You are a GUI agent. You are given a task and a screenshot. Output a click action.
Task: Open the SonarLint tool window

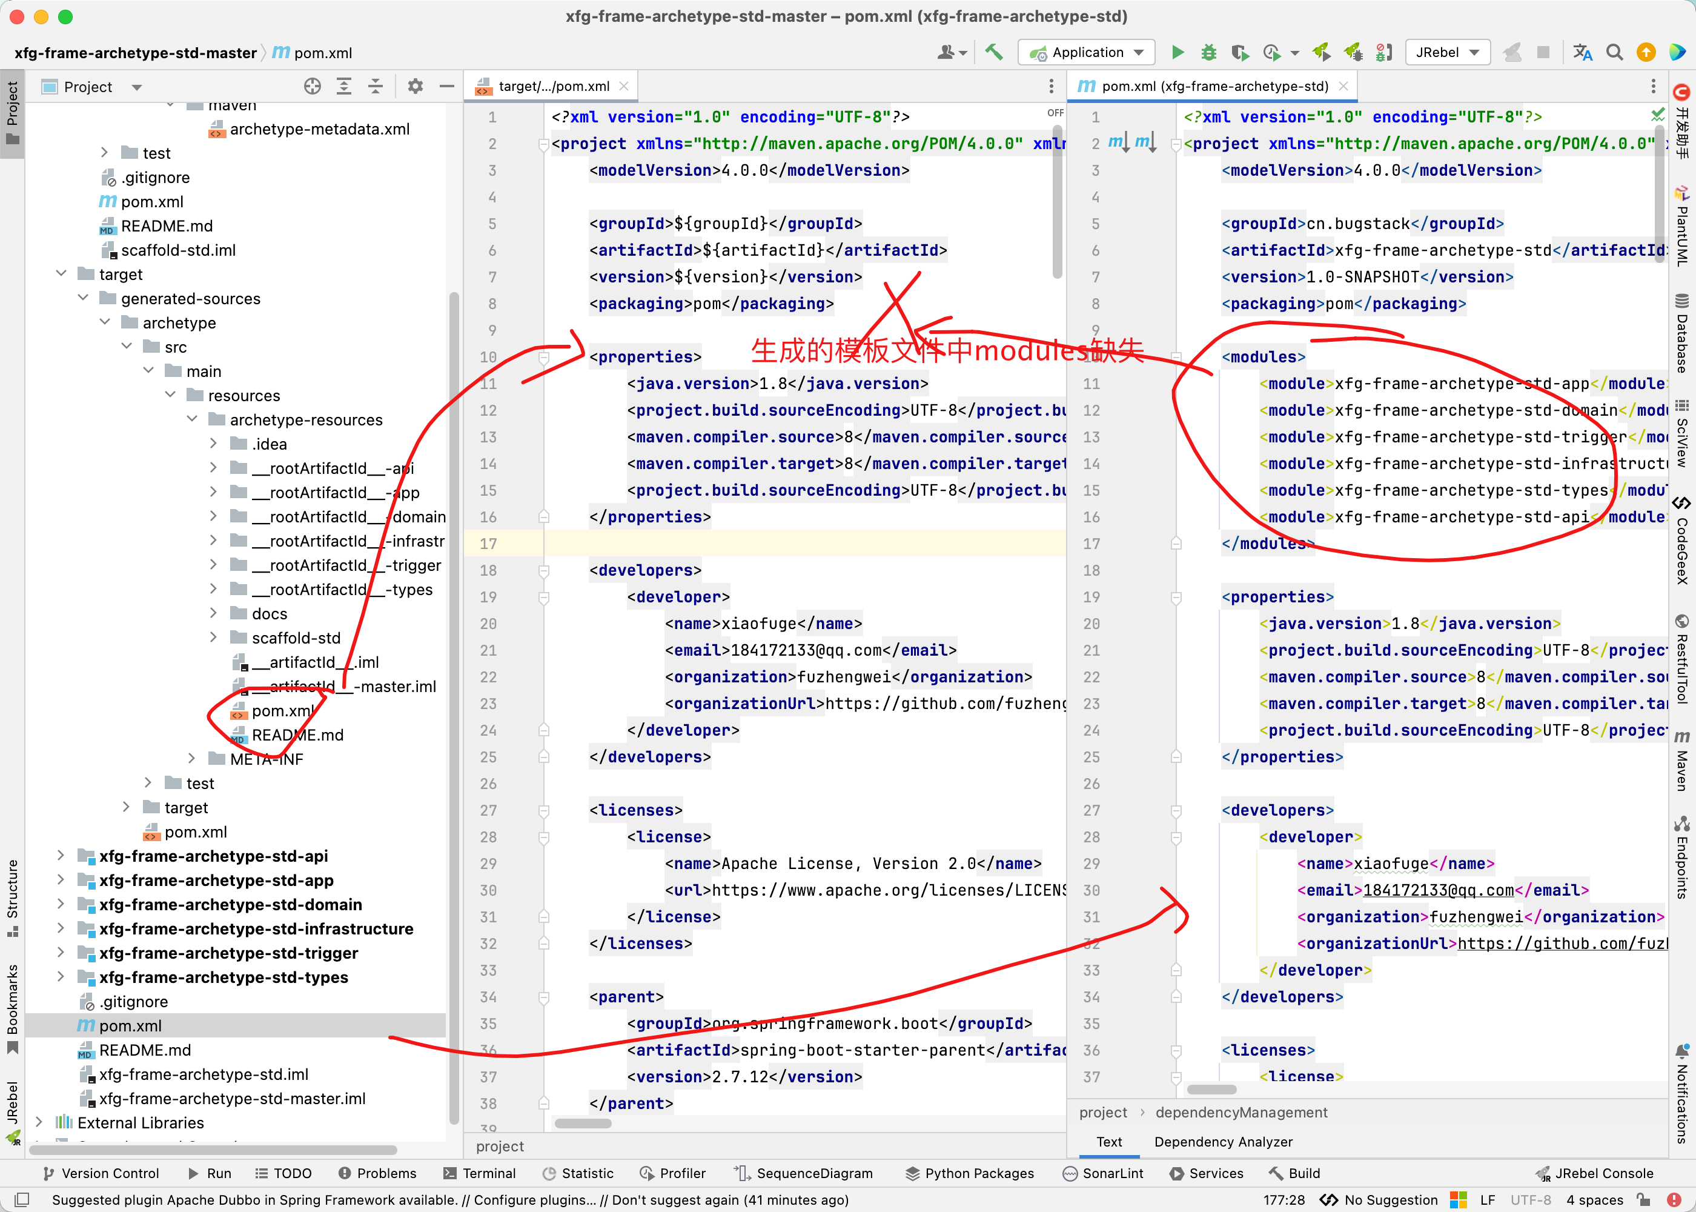point(1102,1173)
